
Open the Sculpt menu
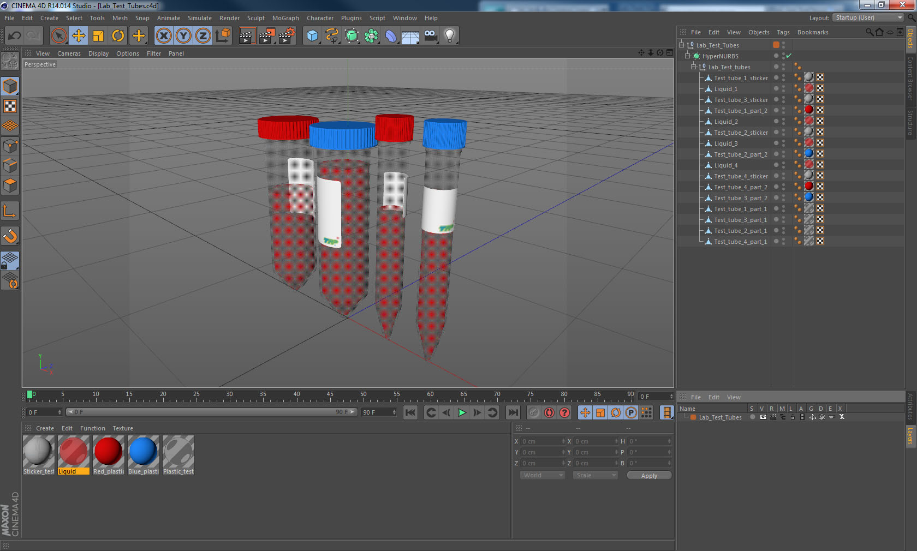(255, 18)
